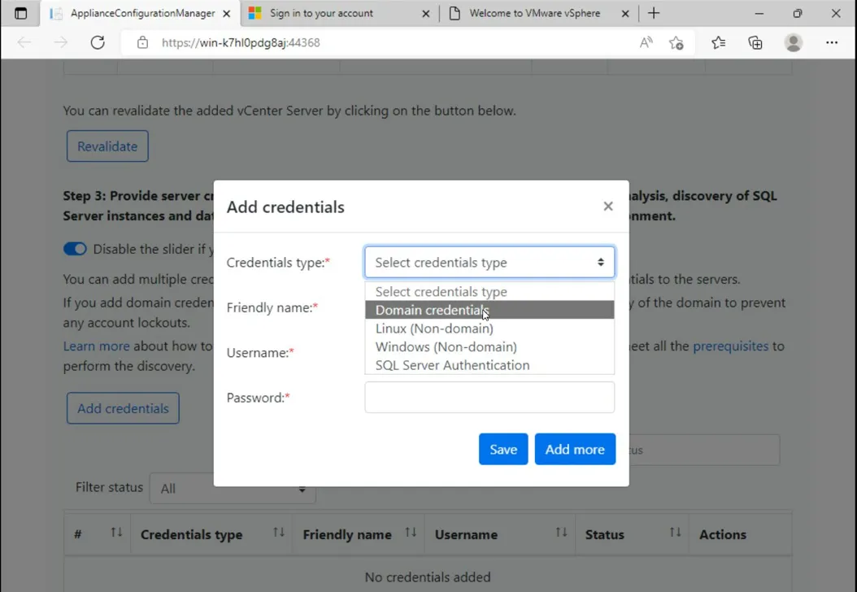Viewport: 857px width, 592px height.
Task: Sort by Friendly name column arrows
Action: pos(411,533)
